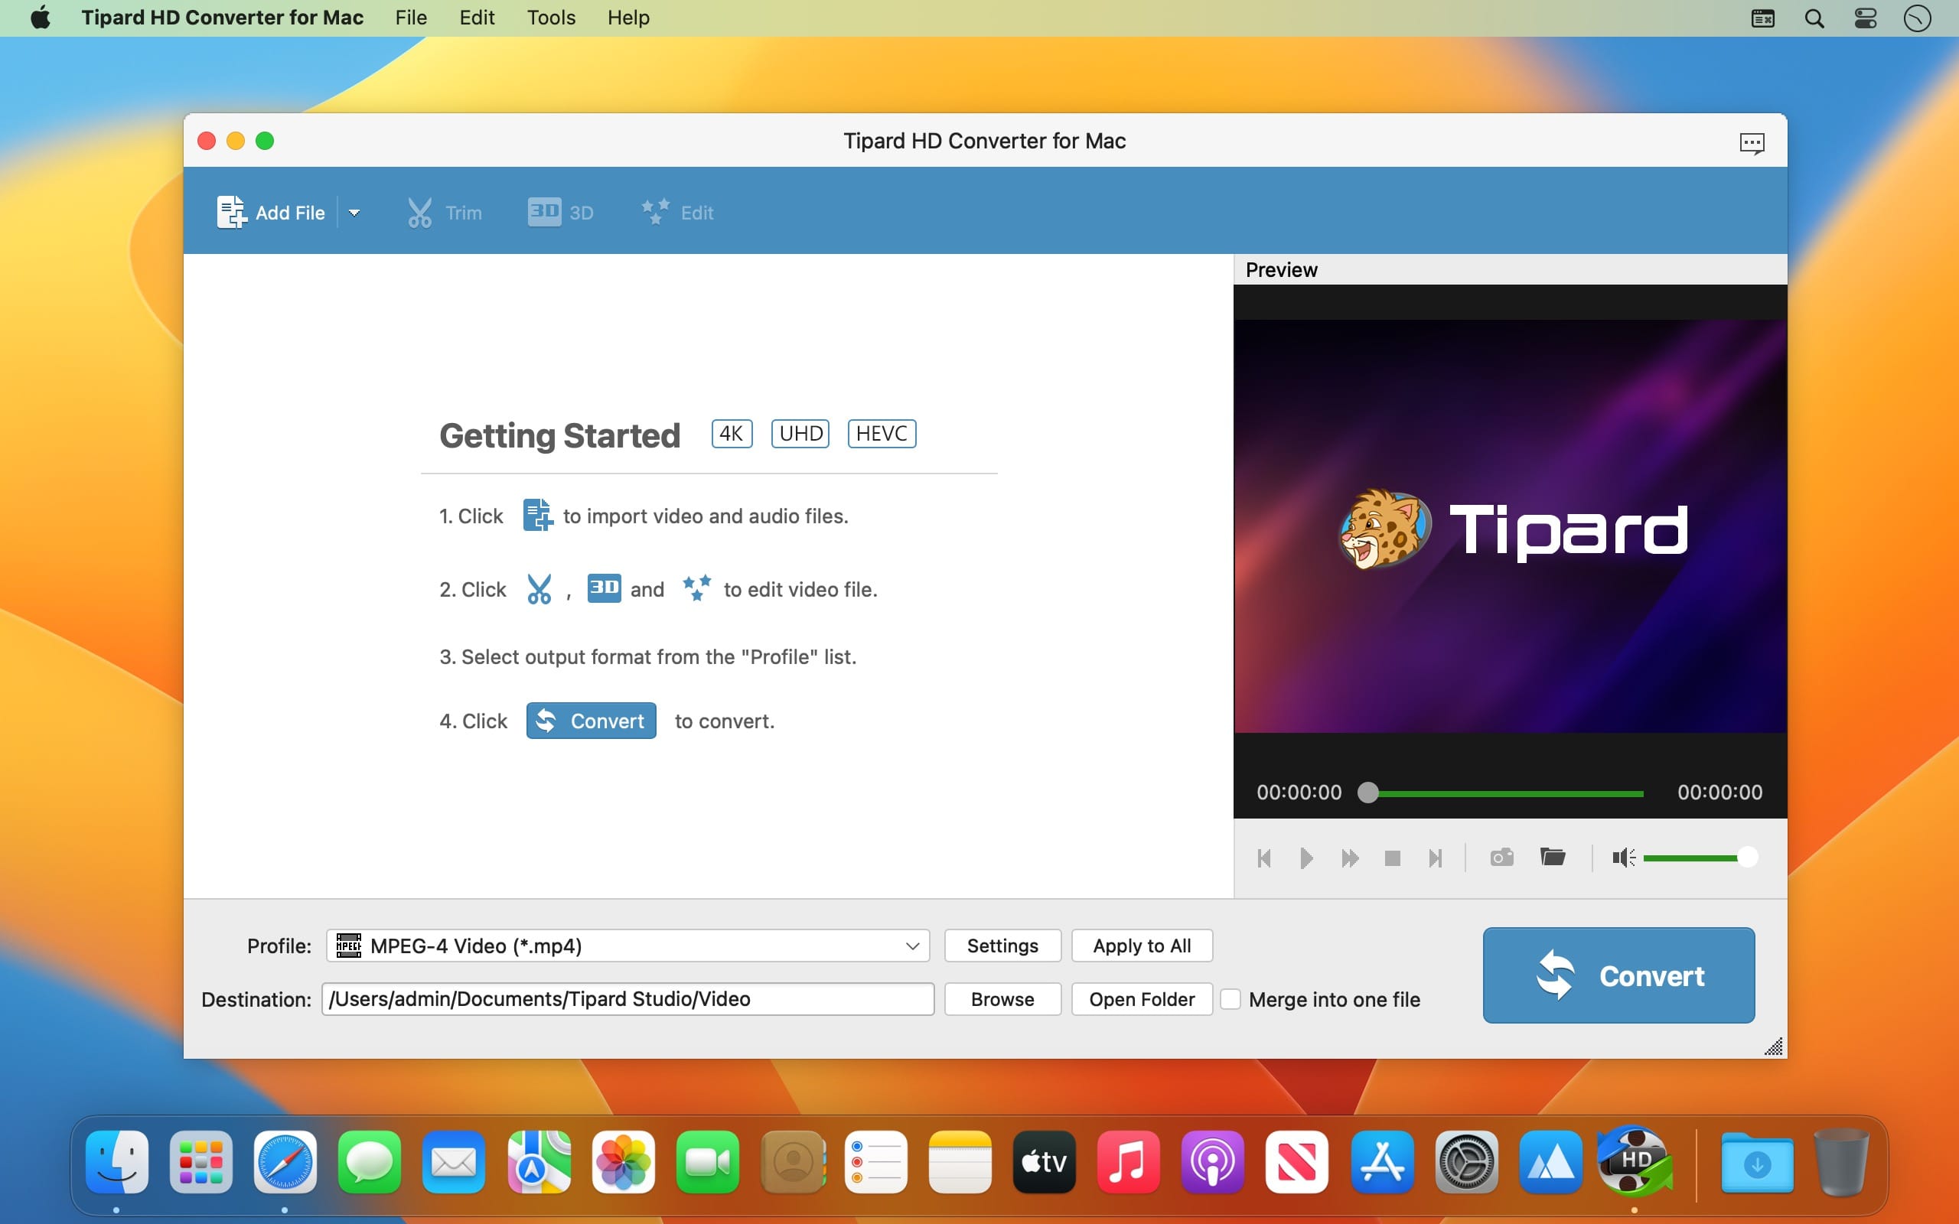Click the Settings button
This screenshot has width=1959, height=1224.
[x=1002, y=946]
